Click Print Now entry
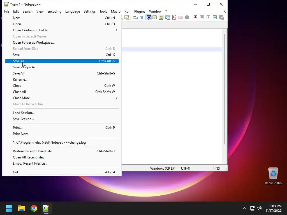The image size is (287, 215). pos(62,134)
